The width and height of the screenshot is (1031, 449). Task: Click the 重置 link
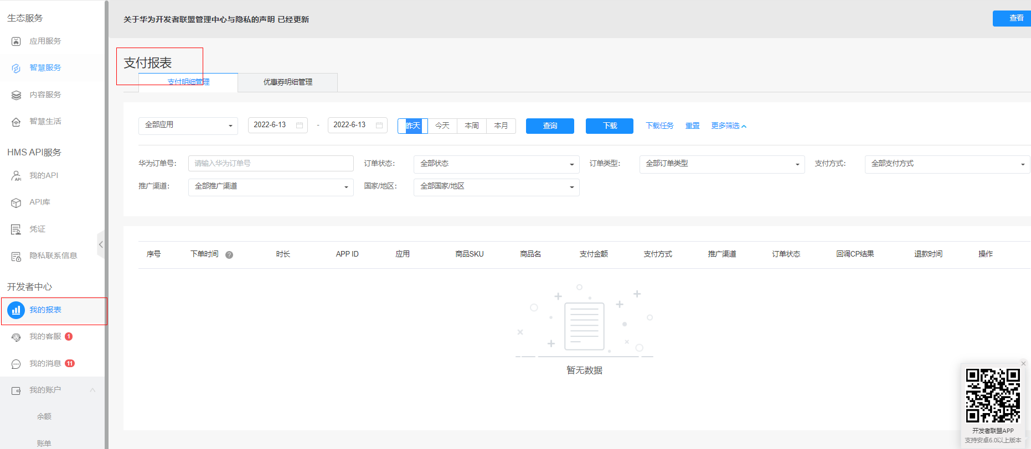[693, 126]
